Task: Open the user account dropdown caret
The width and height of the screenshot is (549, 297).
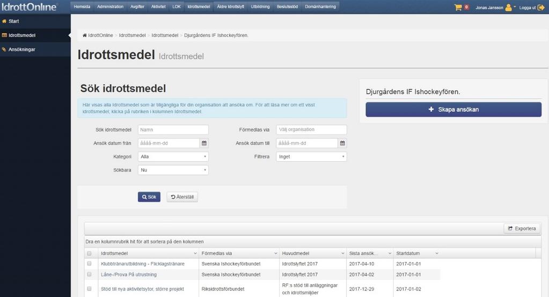Action: click(515, 7)
